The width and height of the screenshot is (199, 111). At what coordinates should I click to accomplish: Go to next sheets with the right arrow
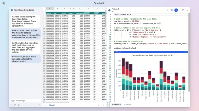point(104,105)
